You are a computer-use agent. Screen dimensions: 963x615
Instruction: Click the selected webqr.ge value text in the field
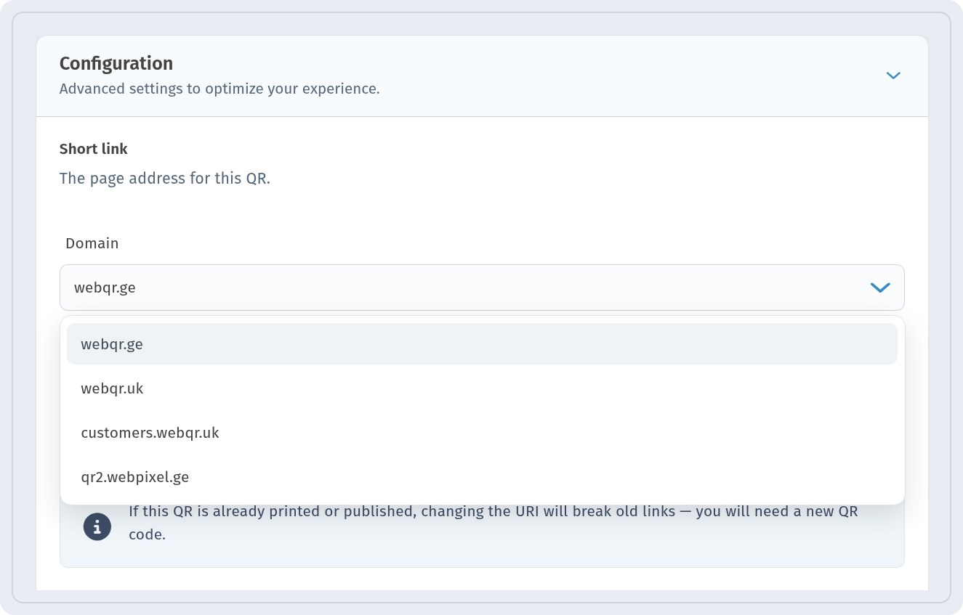pyautogui.click(x=105, y=288)
